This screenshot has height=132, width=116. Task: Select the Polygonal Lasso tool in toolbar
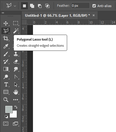[x=6, y=31]
